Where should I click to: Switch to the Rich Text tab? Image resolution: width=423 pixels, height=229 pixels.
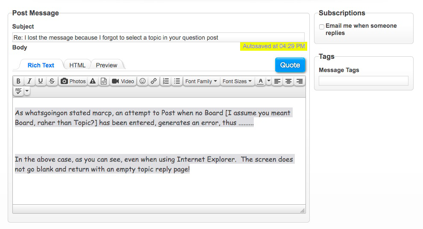point(41,65)
